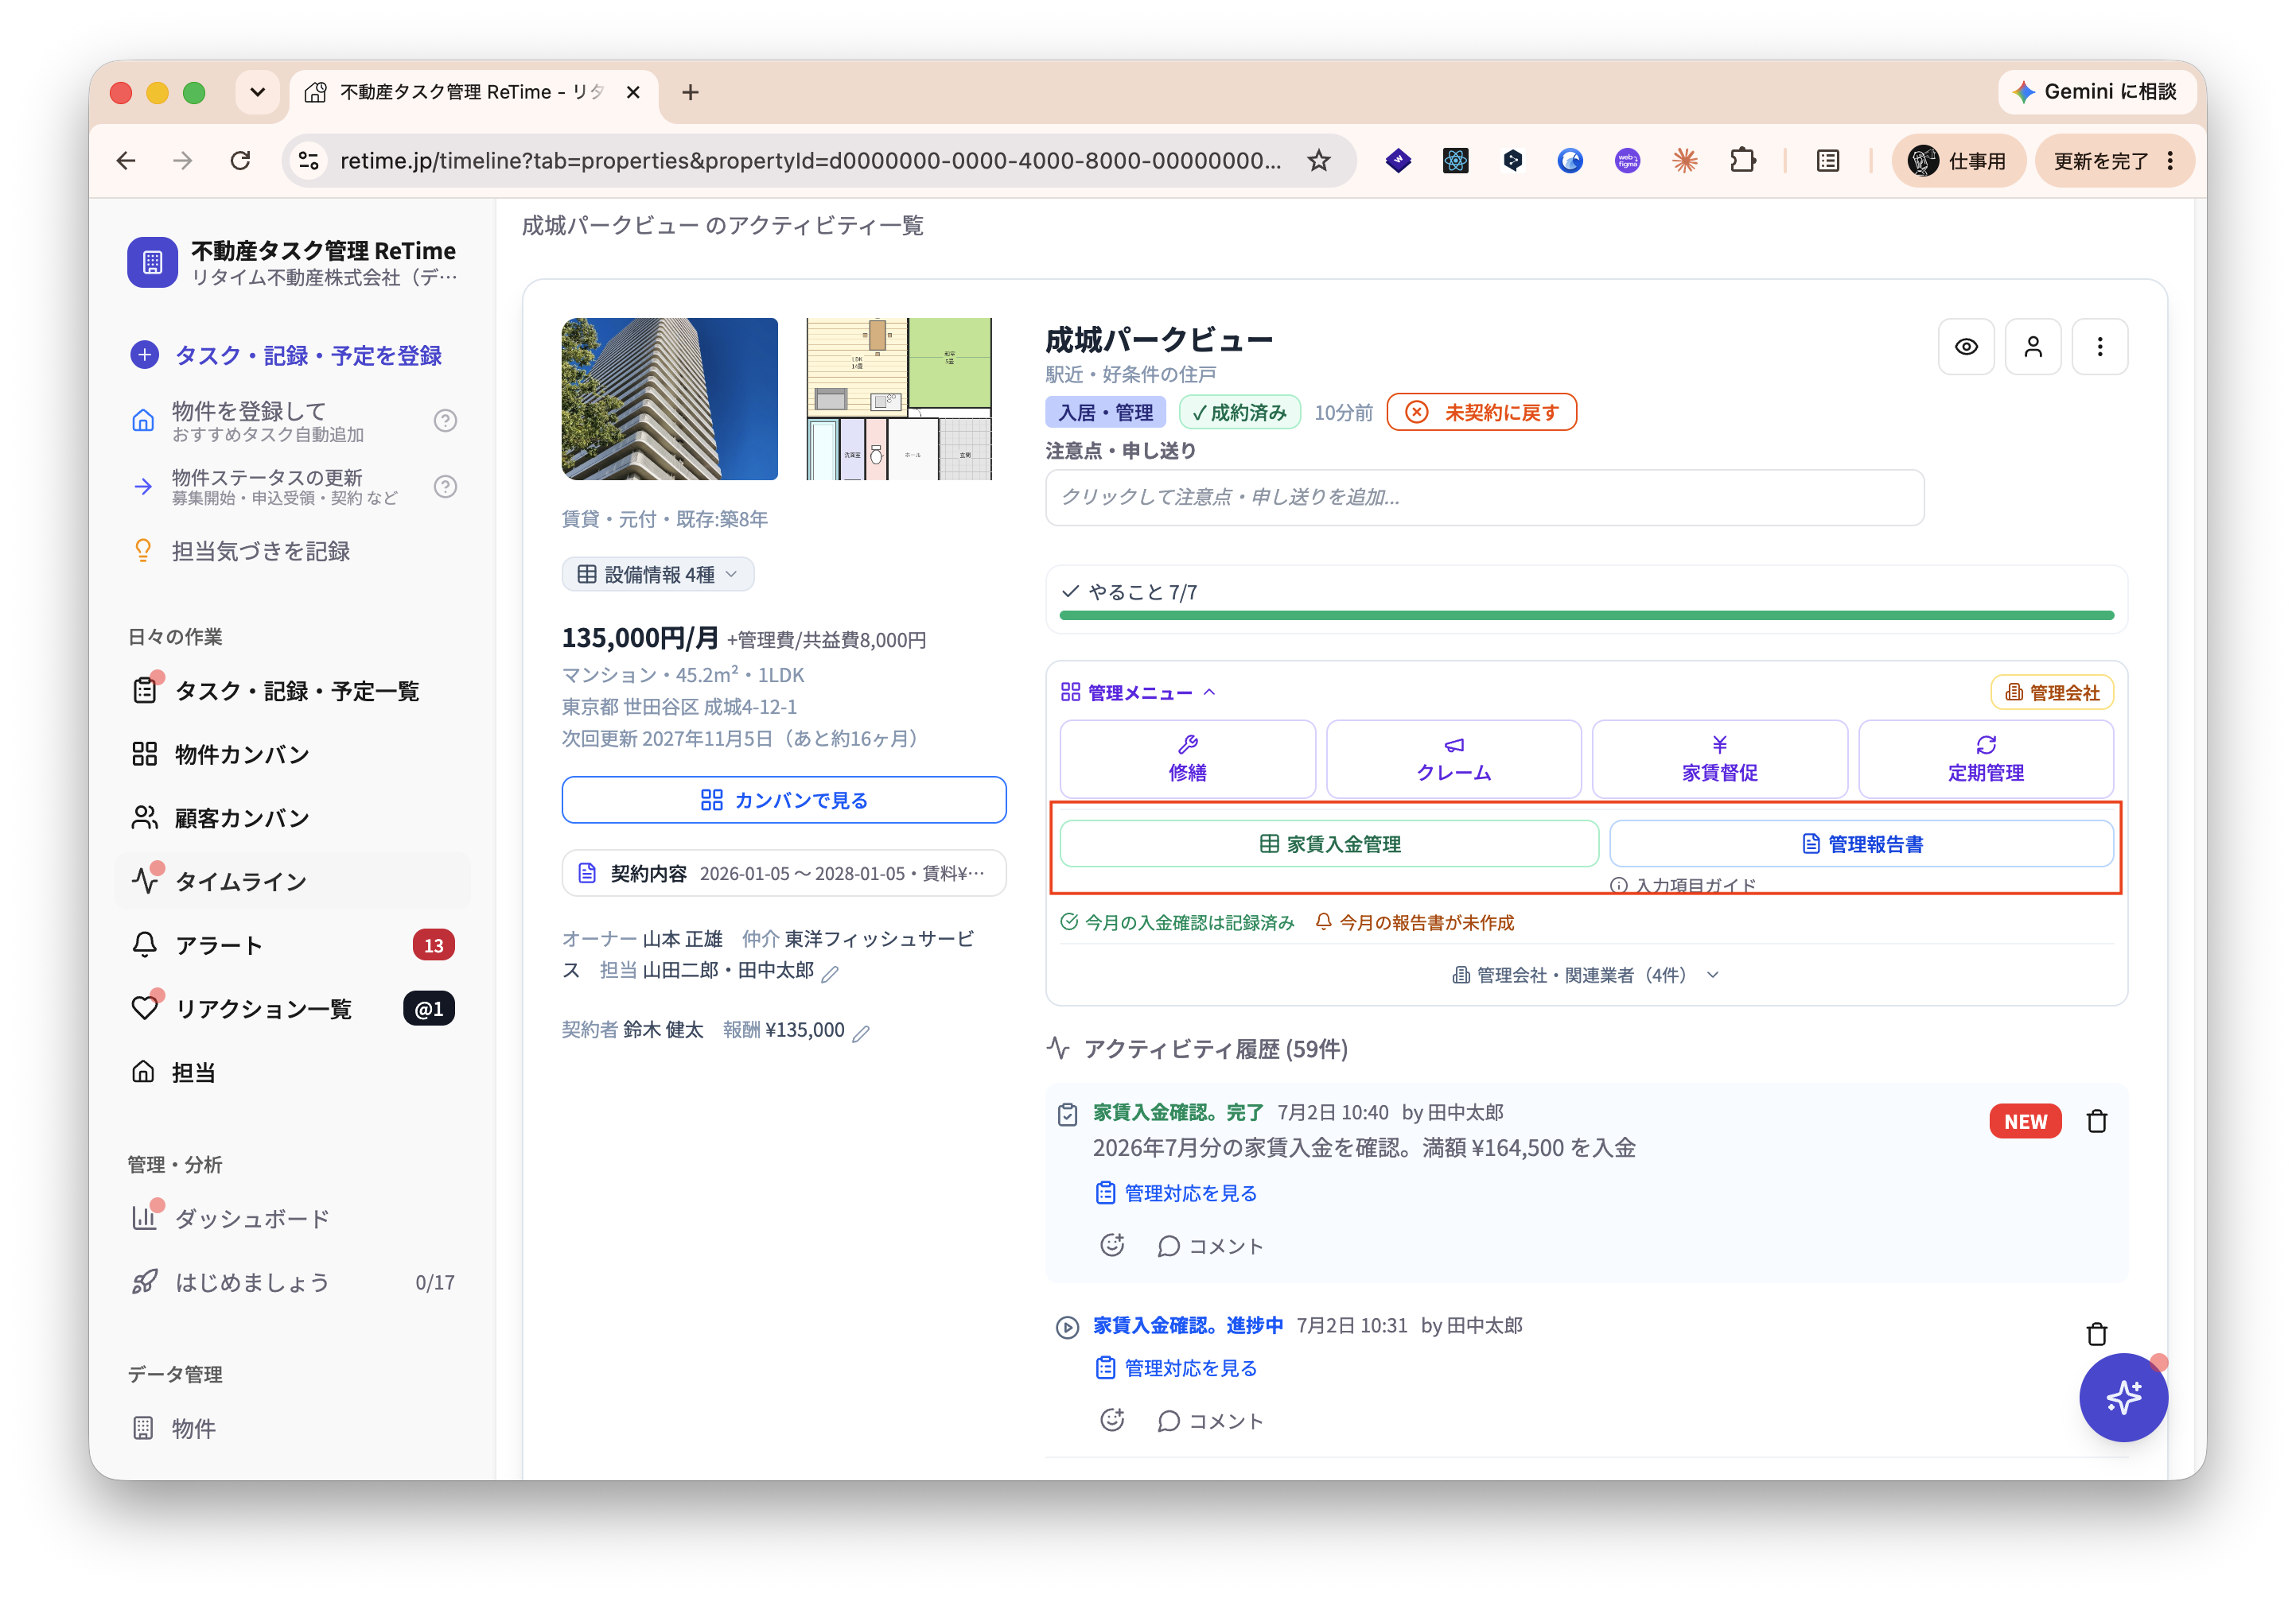Collapse the 管理メニュー section
Image resolution: width=2296 pixels, height=1598 pixels.
pos(1138,692)
